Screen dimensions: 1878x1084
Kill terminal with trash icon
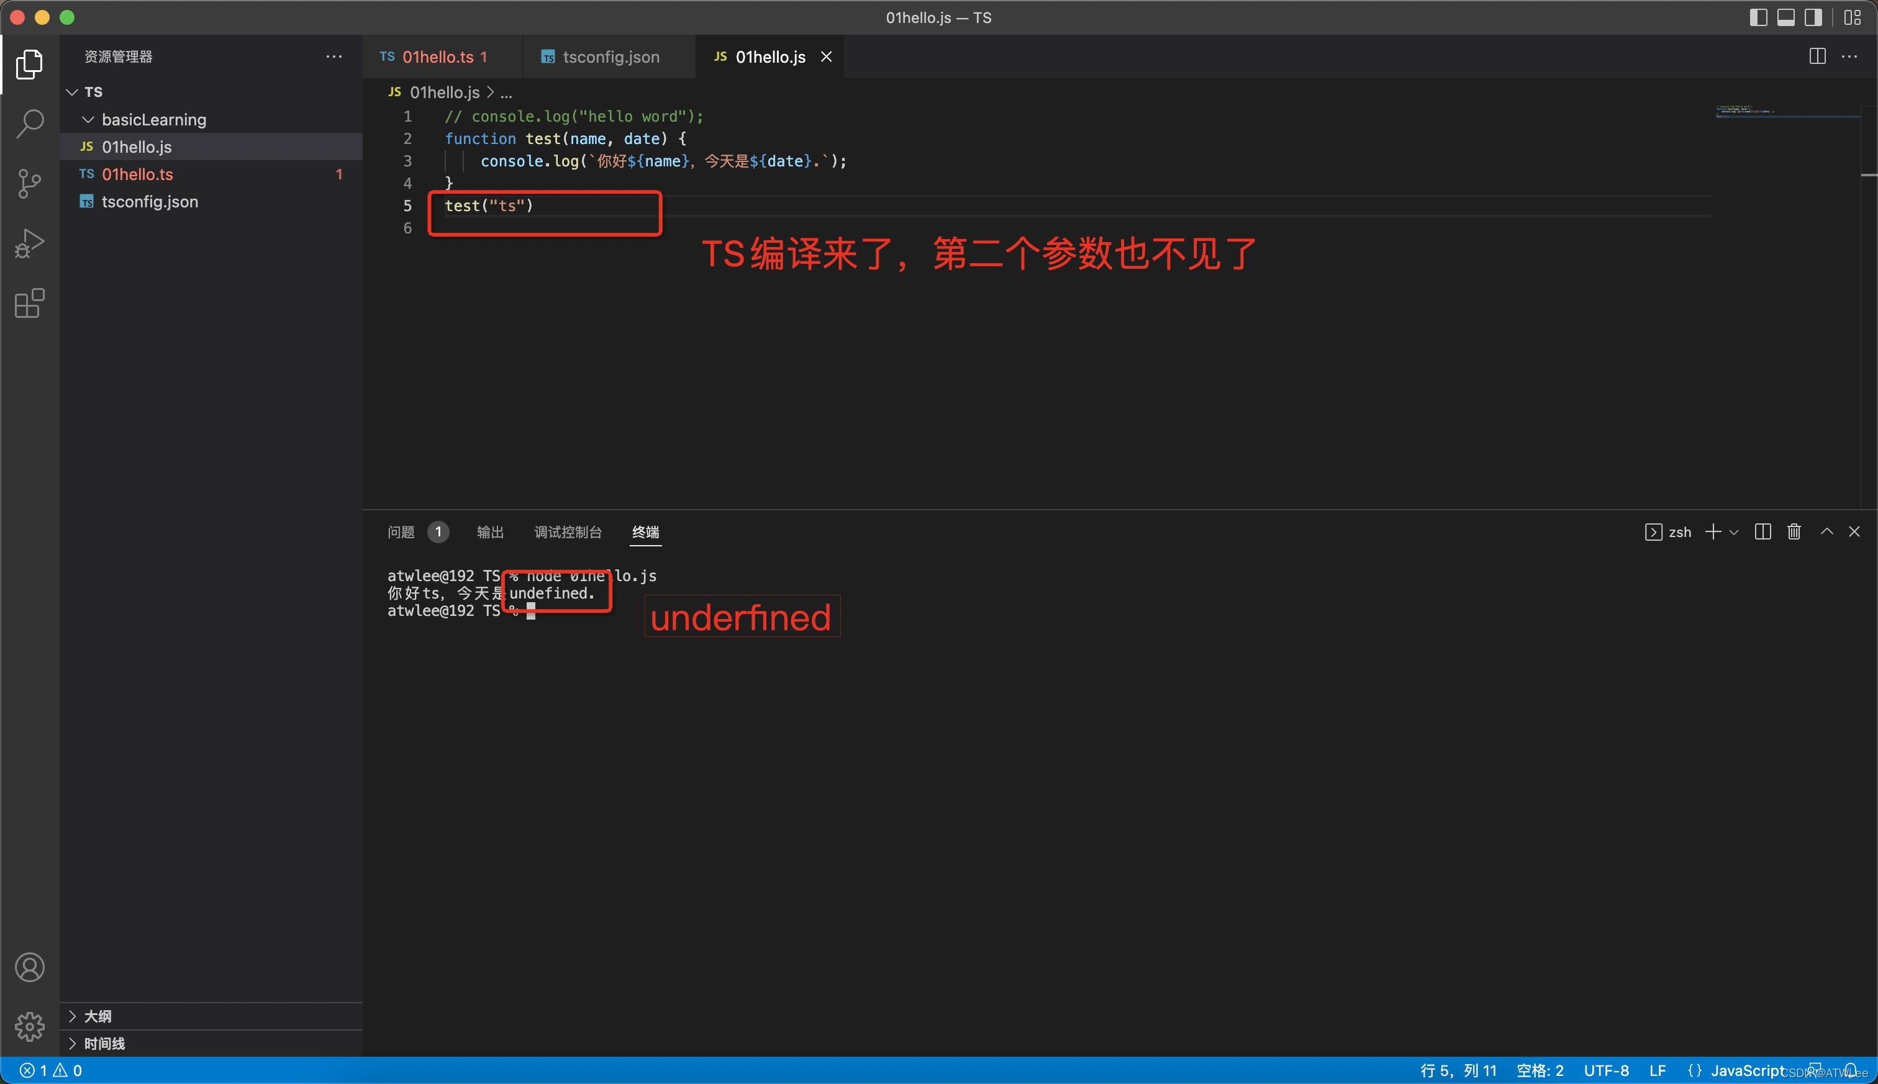(1794, 531)
